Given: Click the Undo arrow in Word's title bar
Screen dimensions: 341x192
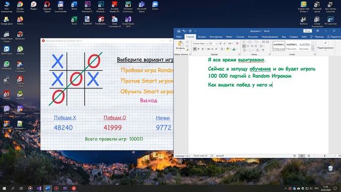Looking at the screenshot, I should (184, 31).
